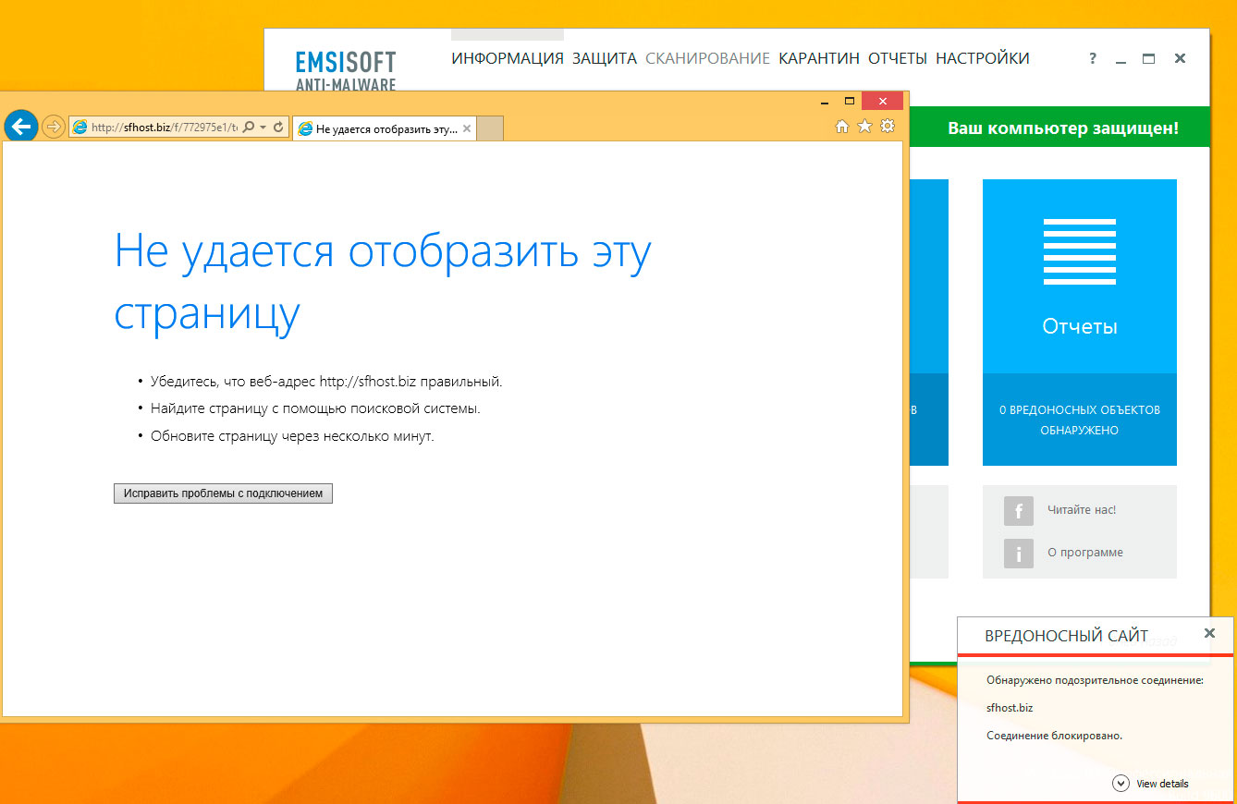Viewport: 1237px width, 804px height.
Task: Open the КАРАНТИН tab in Emsisoft
Action: (x=819, y=58)
